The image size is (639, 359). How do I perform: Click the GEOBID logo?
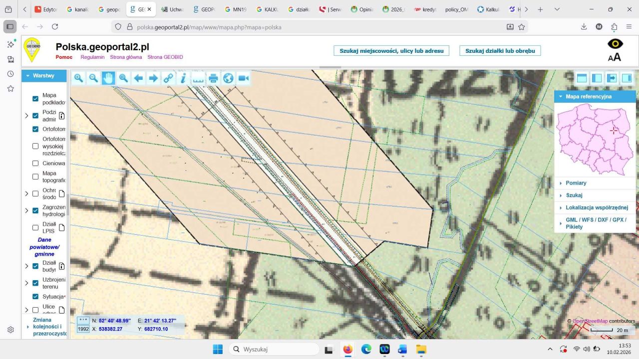coord(33,50)
